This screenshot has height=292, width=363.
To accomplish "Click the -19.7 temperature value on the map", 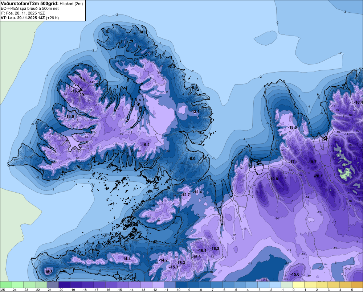I will [x=312, y=162].
